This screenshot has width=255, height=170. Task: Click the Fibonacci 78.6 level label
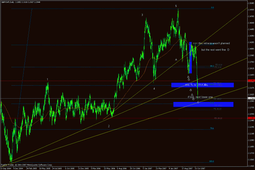click(212, 128)
